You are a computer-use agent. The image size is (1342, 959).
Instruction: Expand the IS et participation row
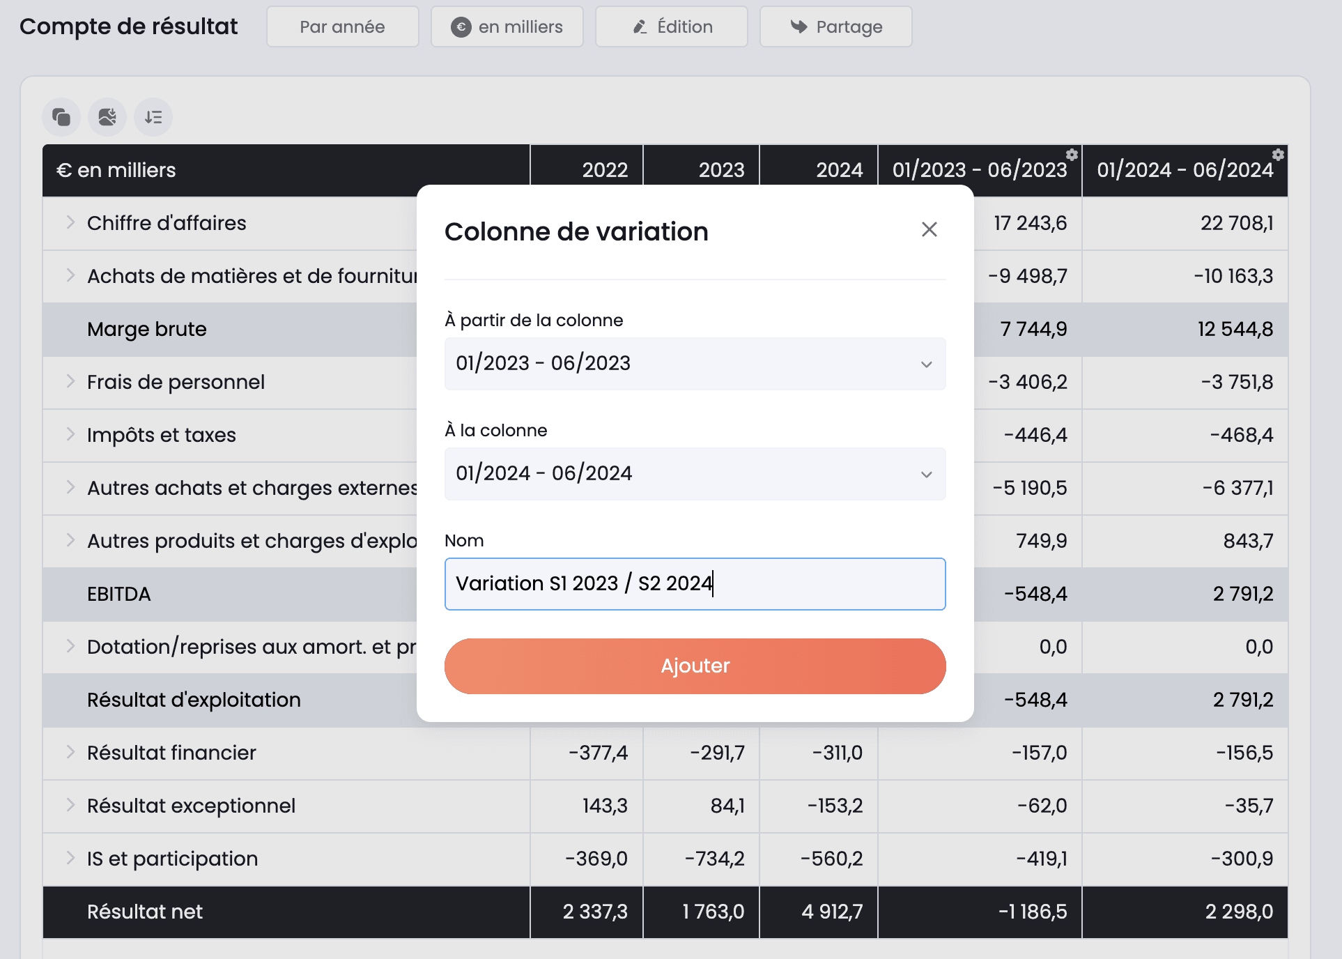(x=70, y=858)
